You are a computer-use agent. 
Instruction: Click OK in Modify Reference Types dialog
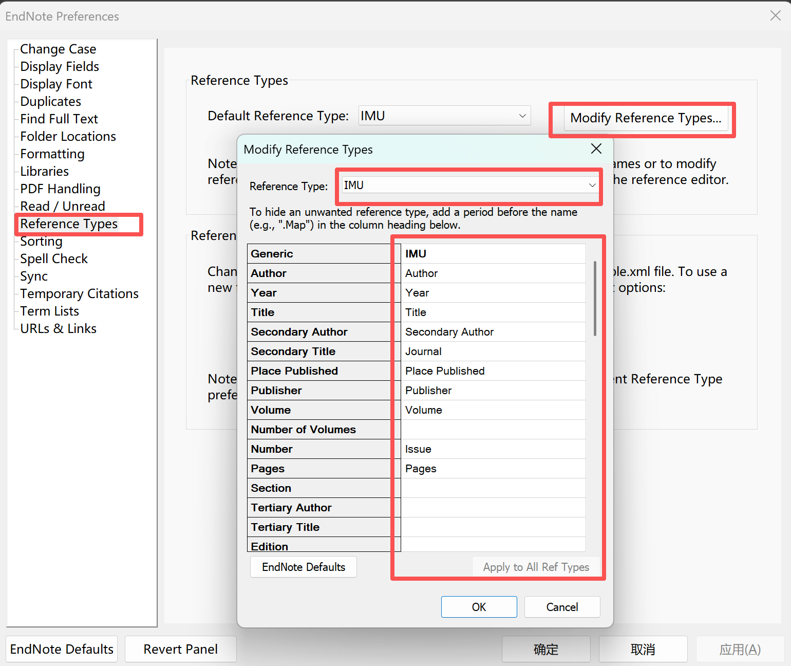coord(479,607)
